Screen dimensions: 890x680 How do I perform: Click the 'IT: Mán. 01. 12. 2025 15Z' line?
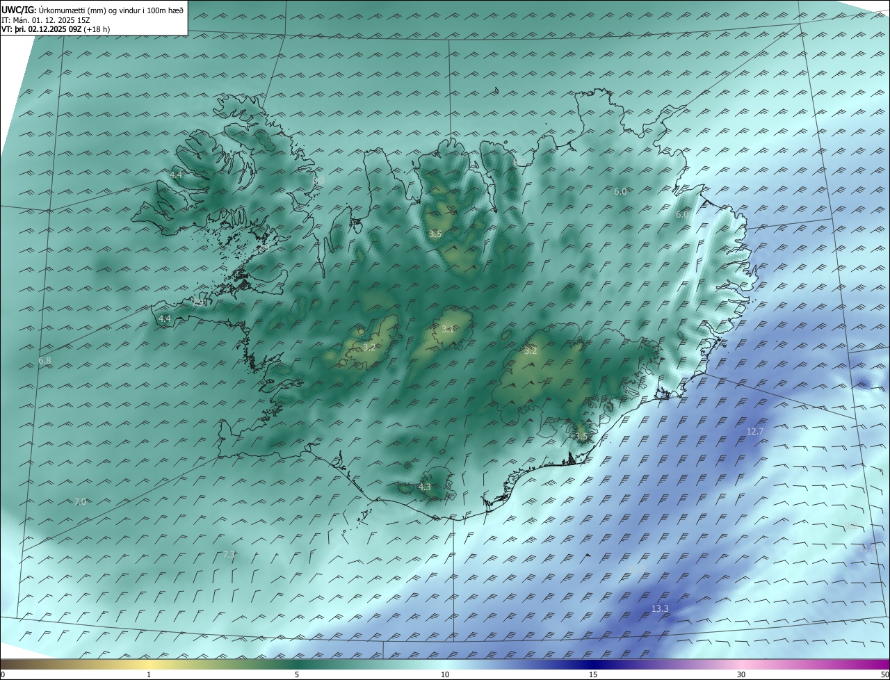click(x=46, y=20)
